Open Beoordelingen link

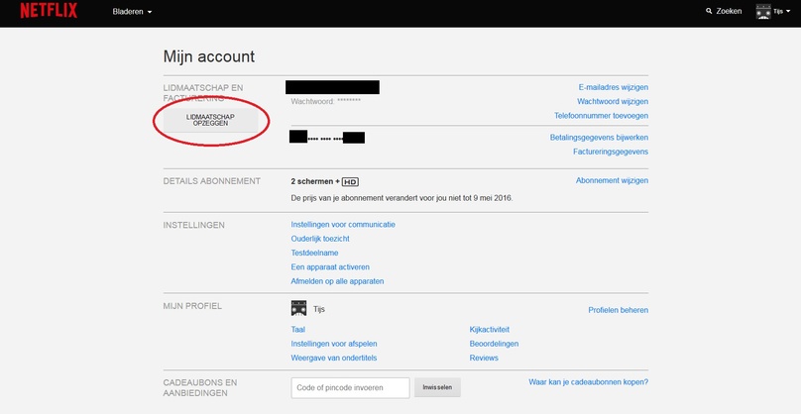[x=494, y=344]
